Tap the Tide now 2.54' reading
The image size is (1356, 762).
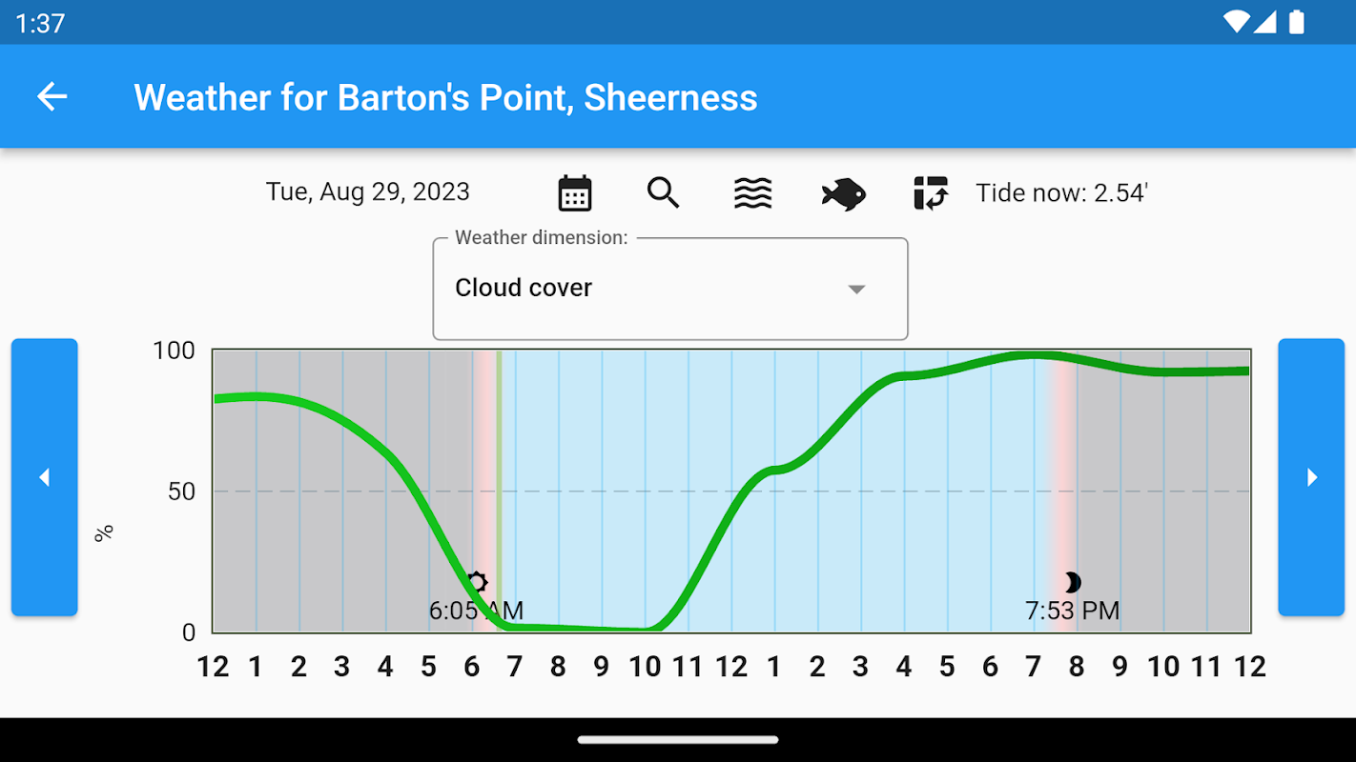click(1061, 192)
